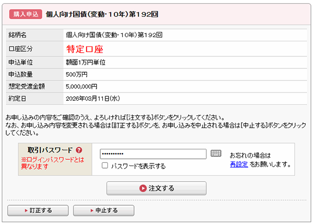Click the red arrow on 中止する

92,210
